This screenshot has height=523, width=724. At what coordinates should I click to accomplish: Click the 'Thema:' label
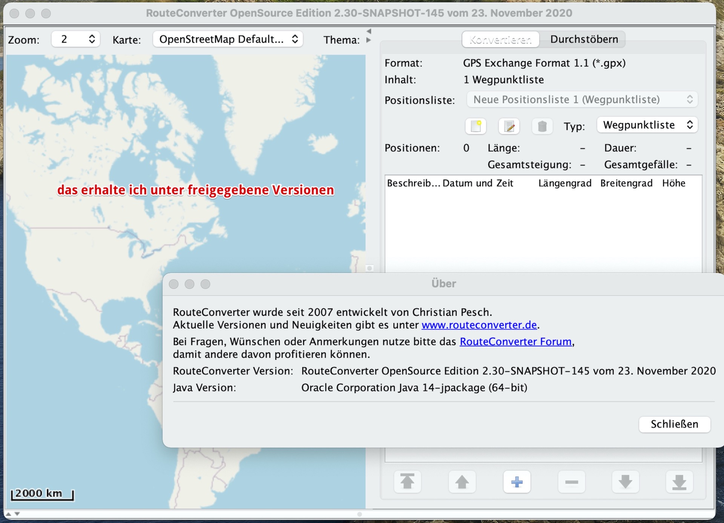341,40
